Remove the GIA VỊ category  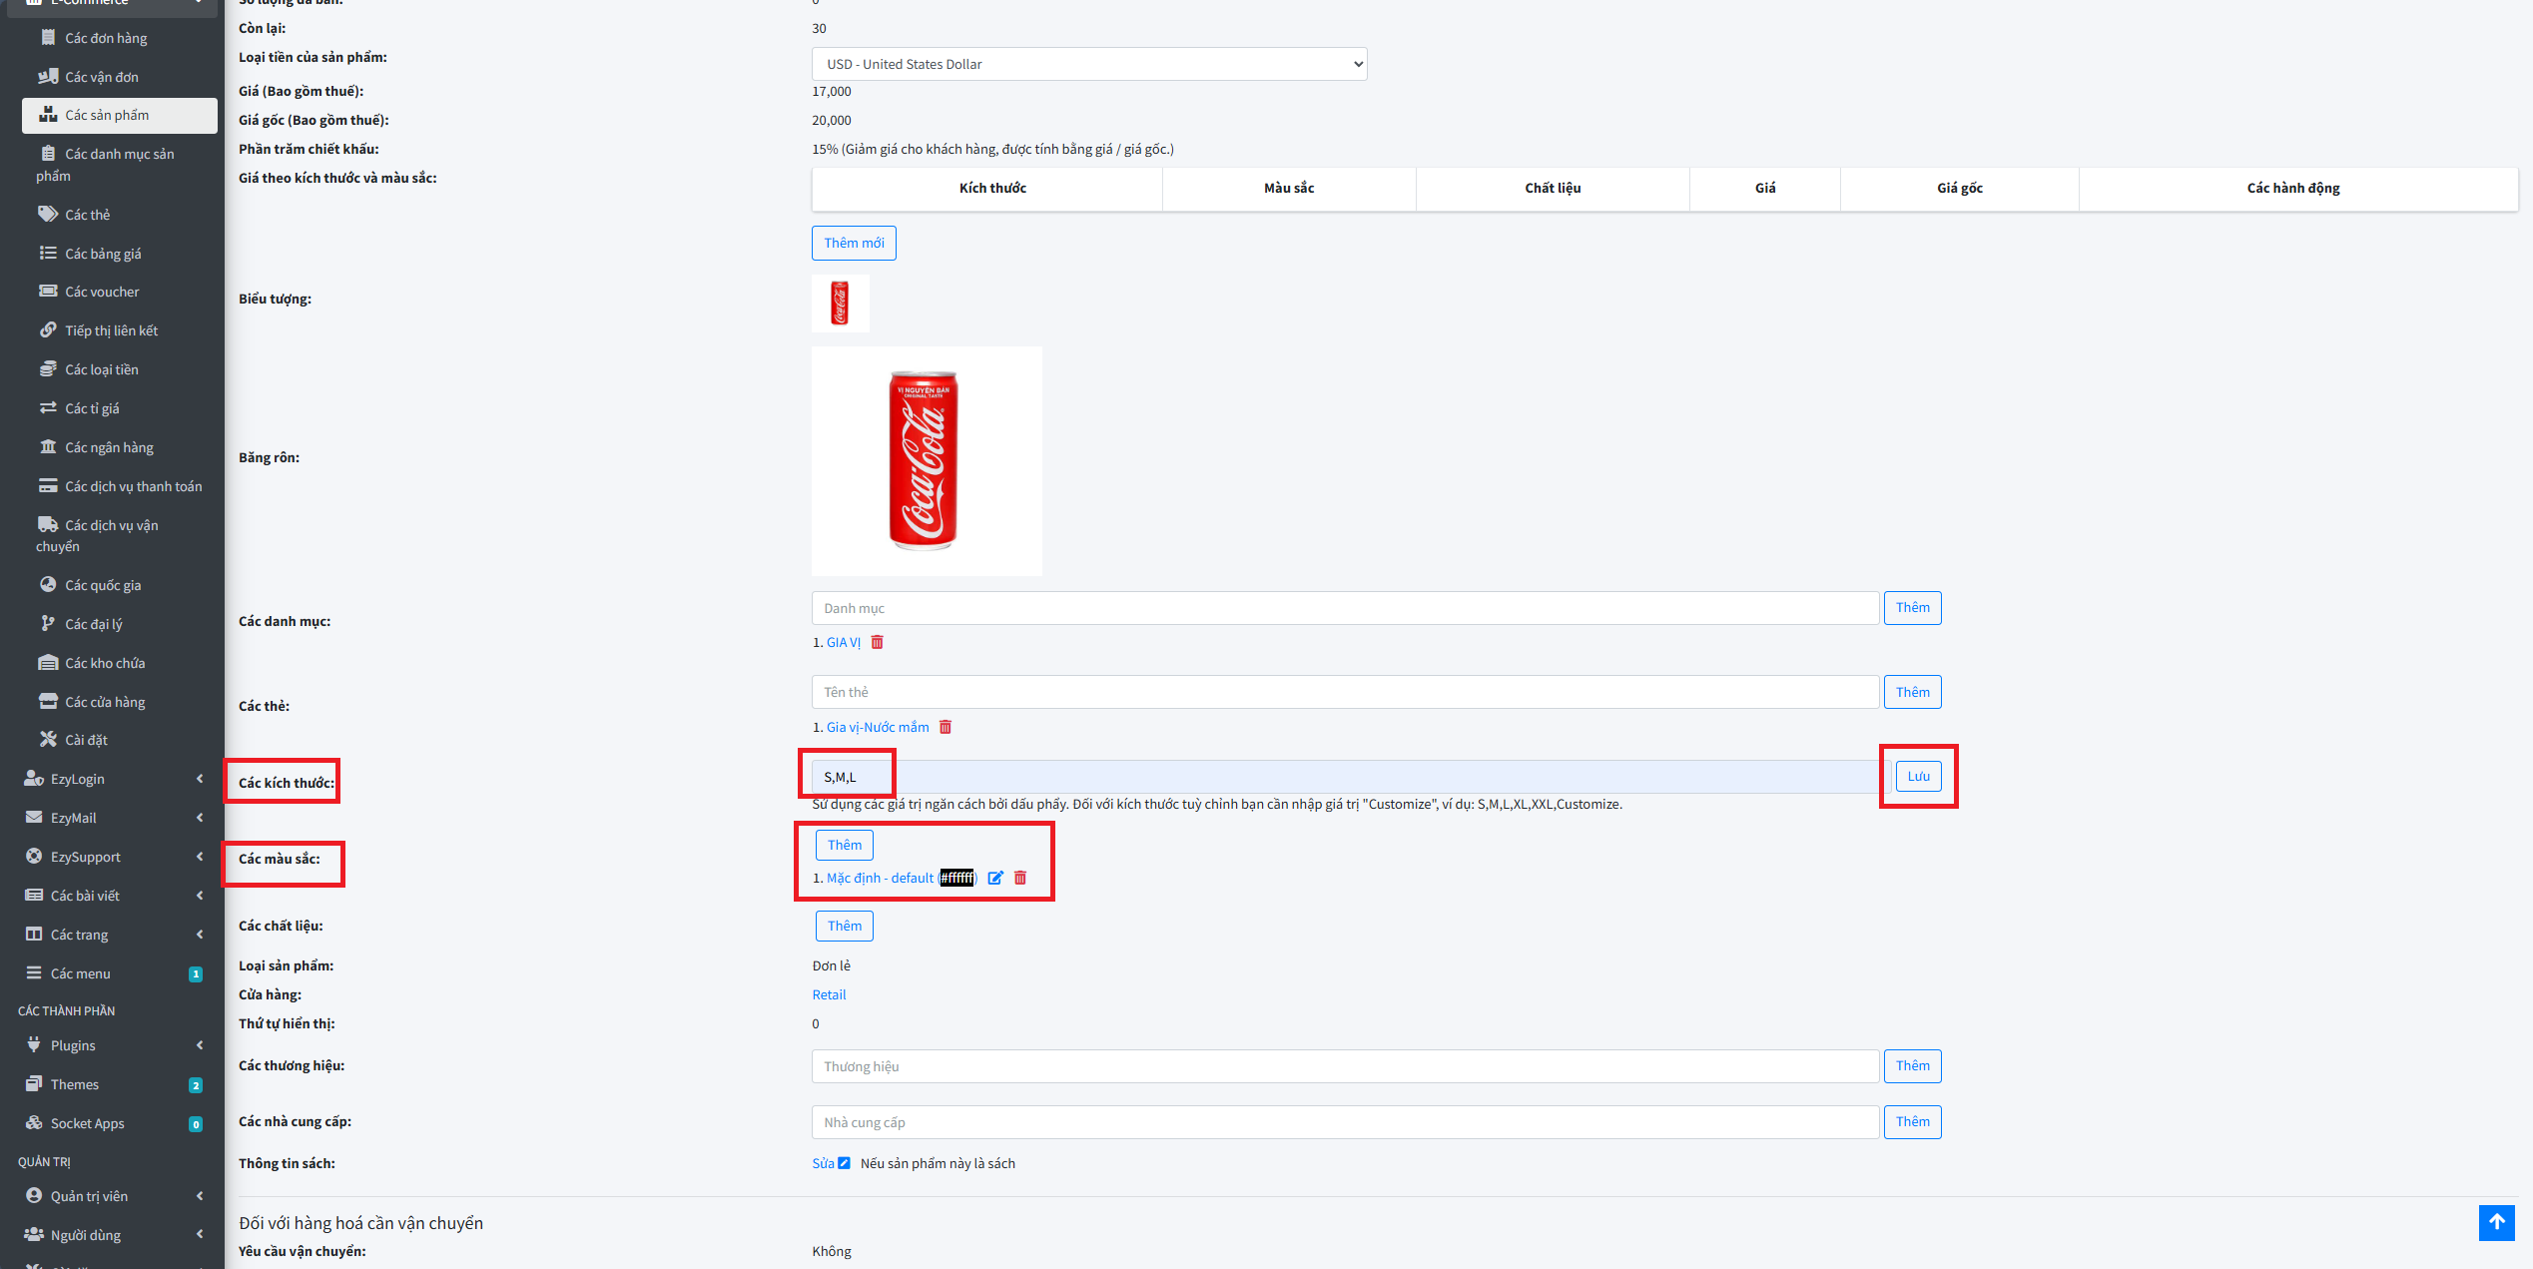pos(877,642)
